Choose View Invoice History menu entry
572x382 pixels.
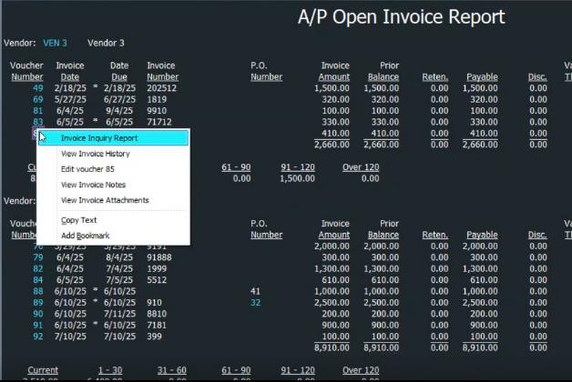(x=95, y=154)
